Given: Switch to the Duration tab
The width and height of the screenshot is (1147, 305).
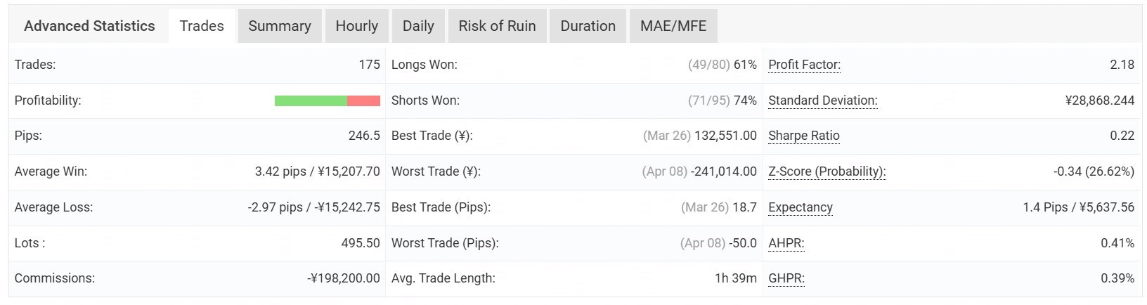Looking at the screenshot, I should pyautogui.click(x=588, y=26).
